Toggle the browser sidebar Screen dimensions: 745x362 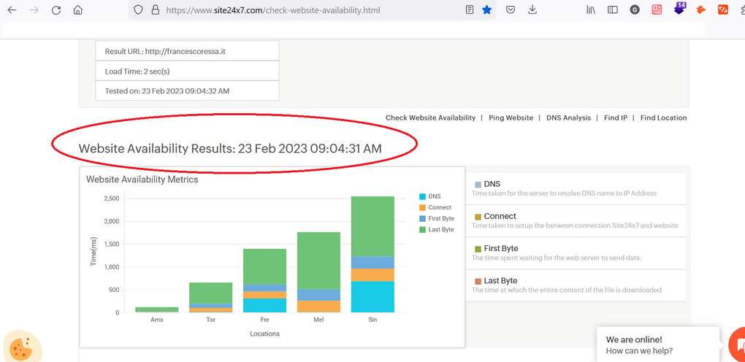click(613, 9)
